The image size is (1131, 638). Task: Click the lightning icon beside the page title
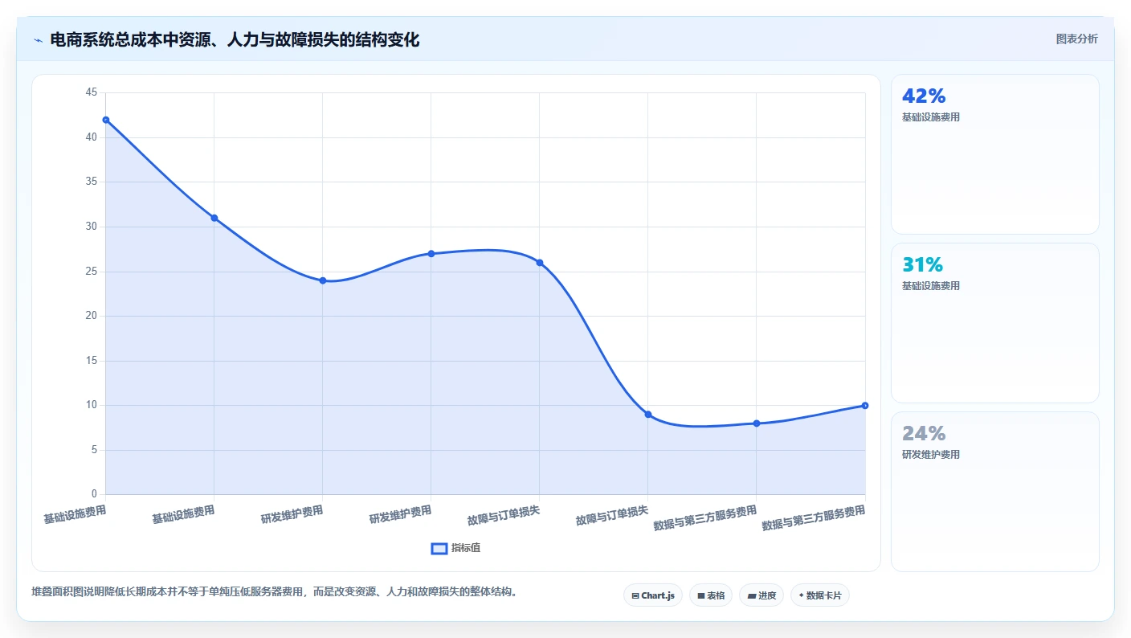tap(38, 40)
